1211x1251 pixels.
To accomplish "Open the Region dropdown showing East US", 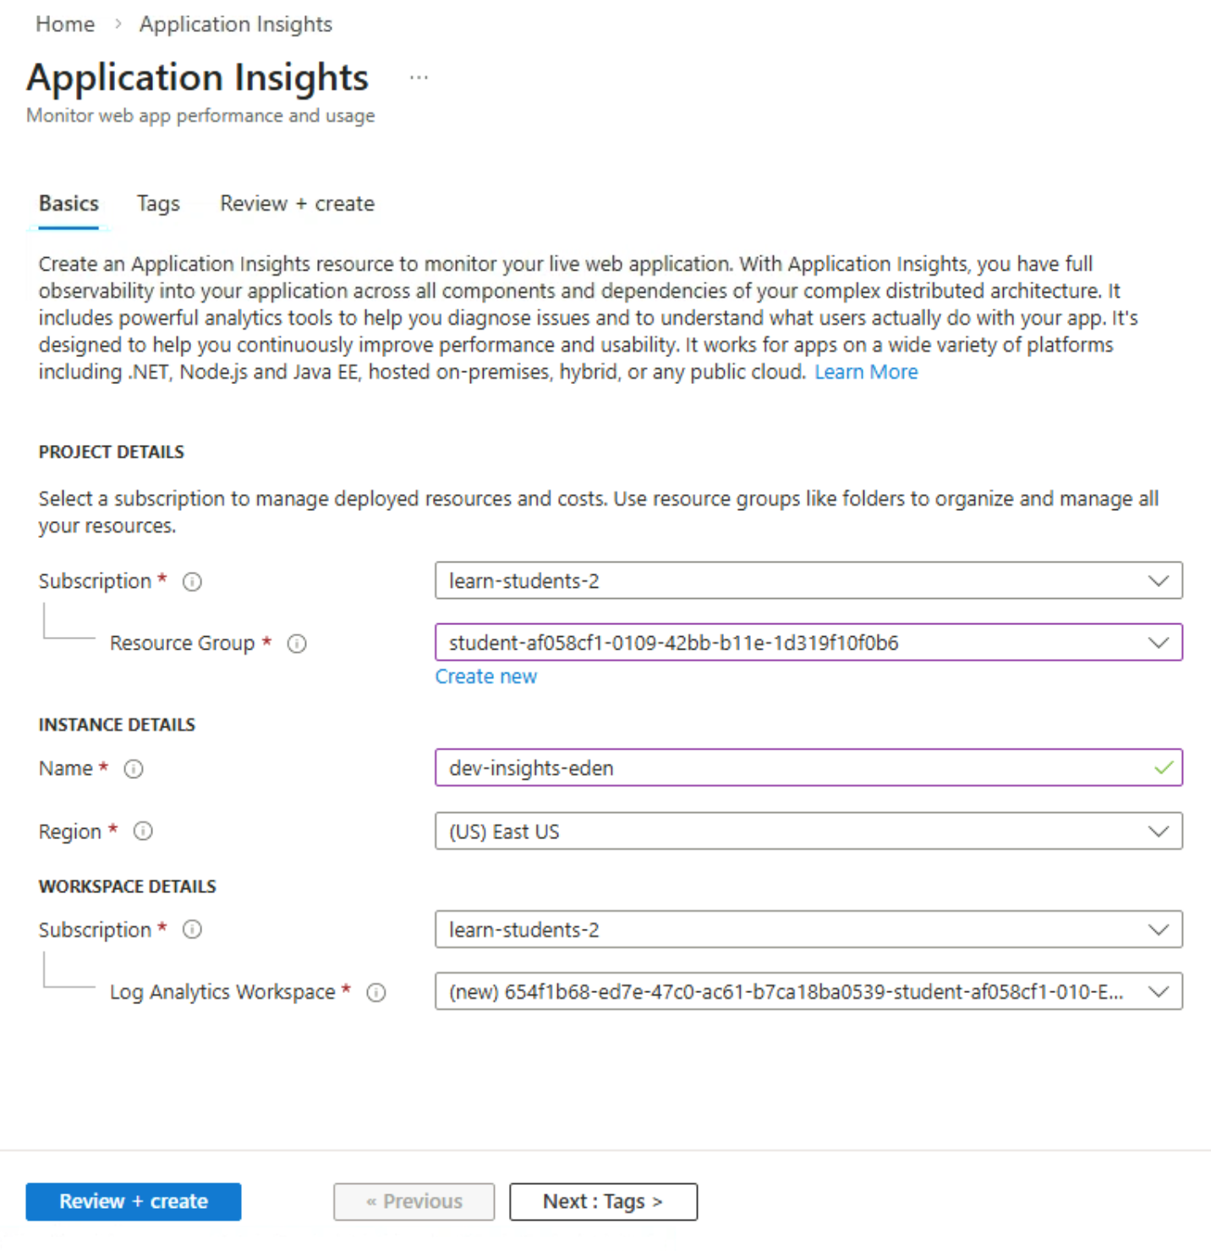I will 808,831.
